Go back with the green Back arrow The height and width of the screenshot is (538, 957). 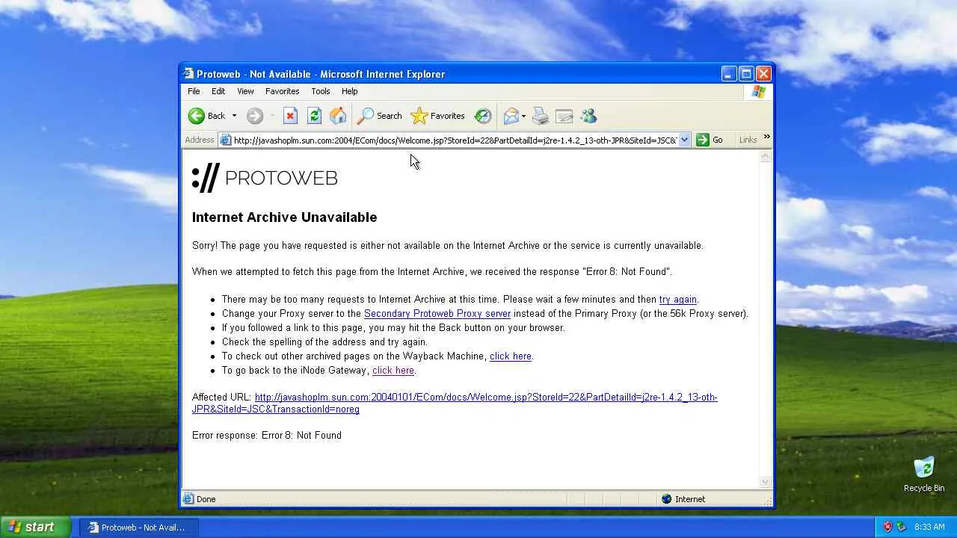pyautogui.click(x=207, y=116)
